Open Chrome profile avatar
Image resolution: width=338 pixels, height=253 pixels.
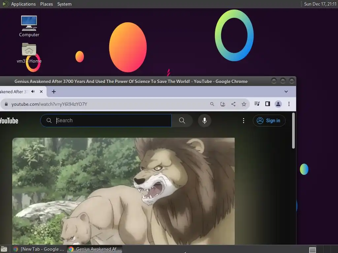click(x=278, y=104)
